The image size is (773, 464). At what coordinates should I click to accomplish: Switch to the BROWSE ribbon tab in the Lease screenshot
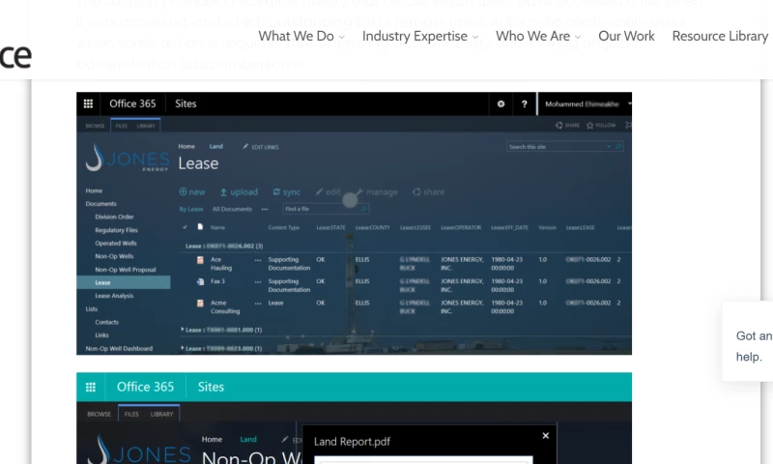[x=95, y=126]
